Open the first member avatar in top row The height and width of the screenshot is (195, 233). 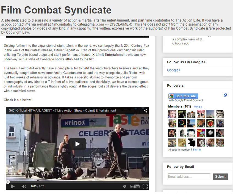coord(172,114)
